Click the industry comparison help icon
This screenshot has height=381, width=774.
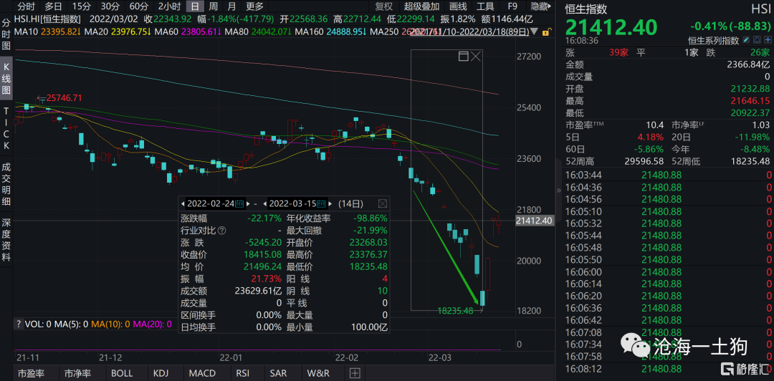tap(221, 231)
